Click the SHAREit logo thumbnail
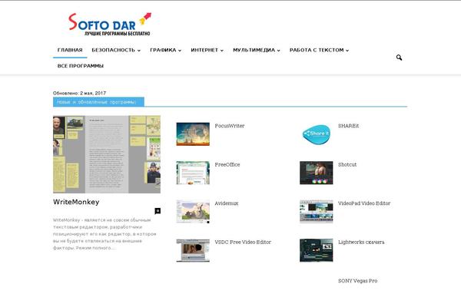461x307 pixels. click(x=317, y=134)
